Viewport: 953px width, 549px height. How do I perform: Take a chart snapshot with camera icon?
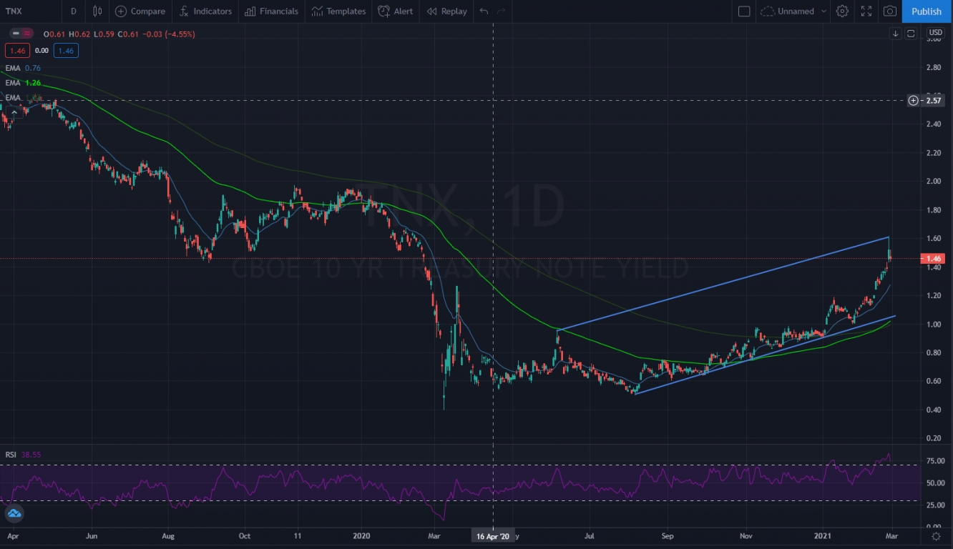tap(890, 11)
